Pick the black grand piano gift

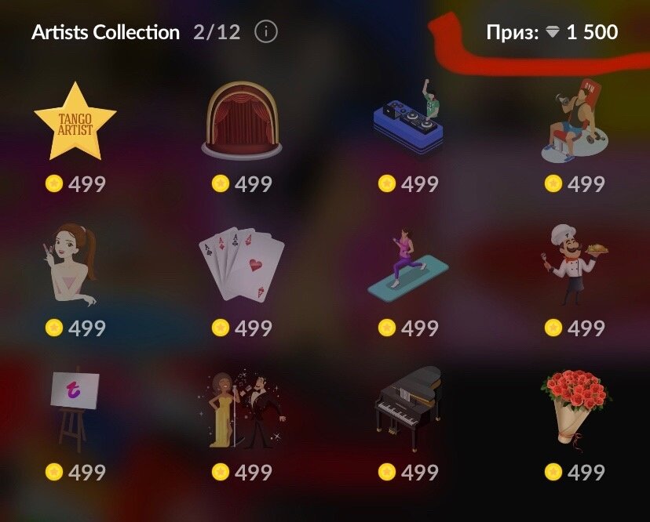pyautogui.click(x=408, y=409)
